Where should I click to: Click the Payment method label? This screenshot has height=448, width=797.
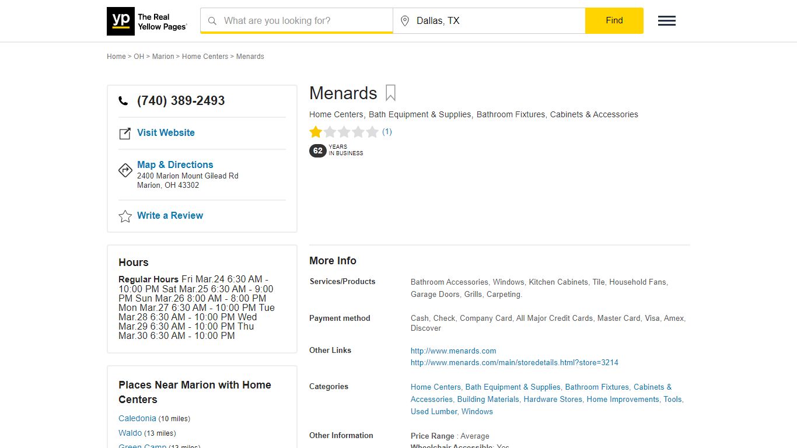340,318
